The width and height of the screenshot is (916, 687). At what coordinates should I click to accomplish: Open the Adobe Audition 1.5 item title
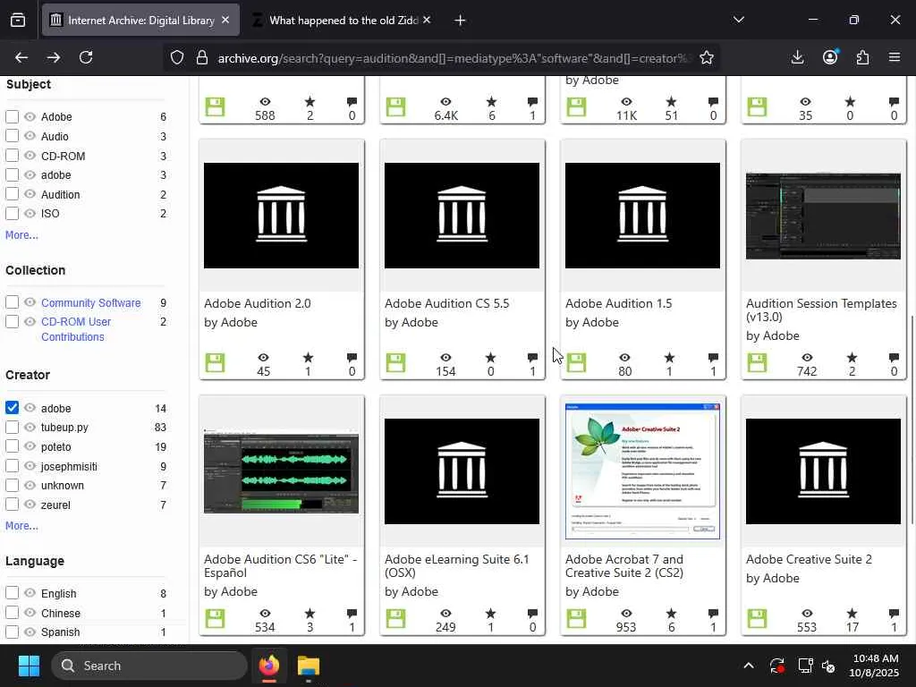point(619,303)
